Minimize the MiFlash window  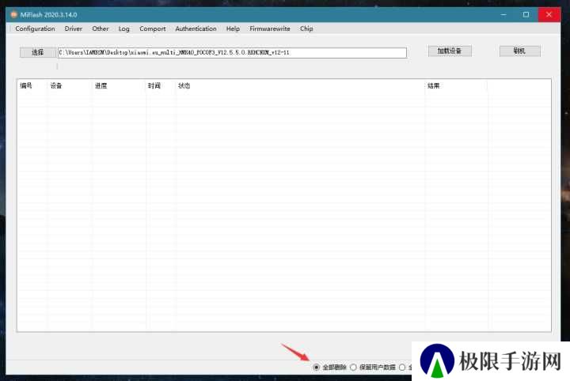tap(503, 14)
